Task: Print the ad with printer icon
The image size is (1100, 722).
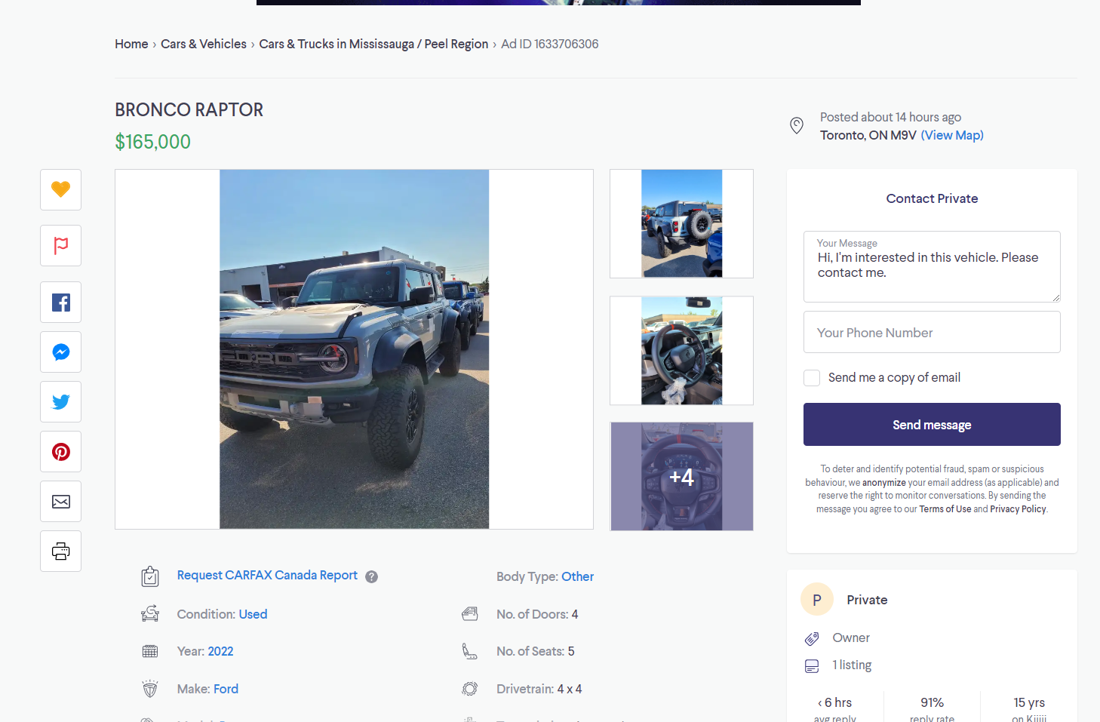Action: [x=60, y=551]
